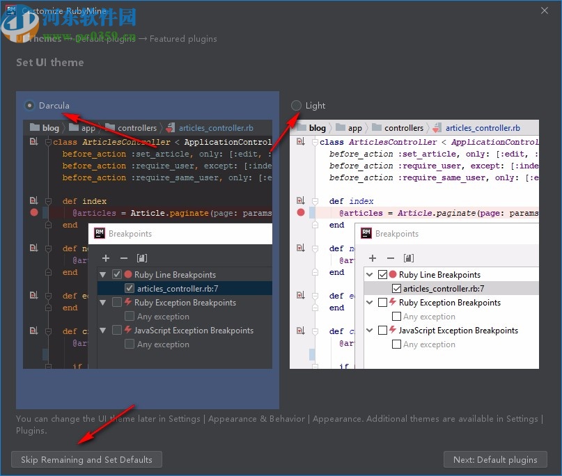The height and width of the screenshot is (476, 562).
Task: Collapse JavaScript Exception Breakpoints node in Light preview
Action: (x=370, y=331)
